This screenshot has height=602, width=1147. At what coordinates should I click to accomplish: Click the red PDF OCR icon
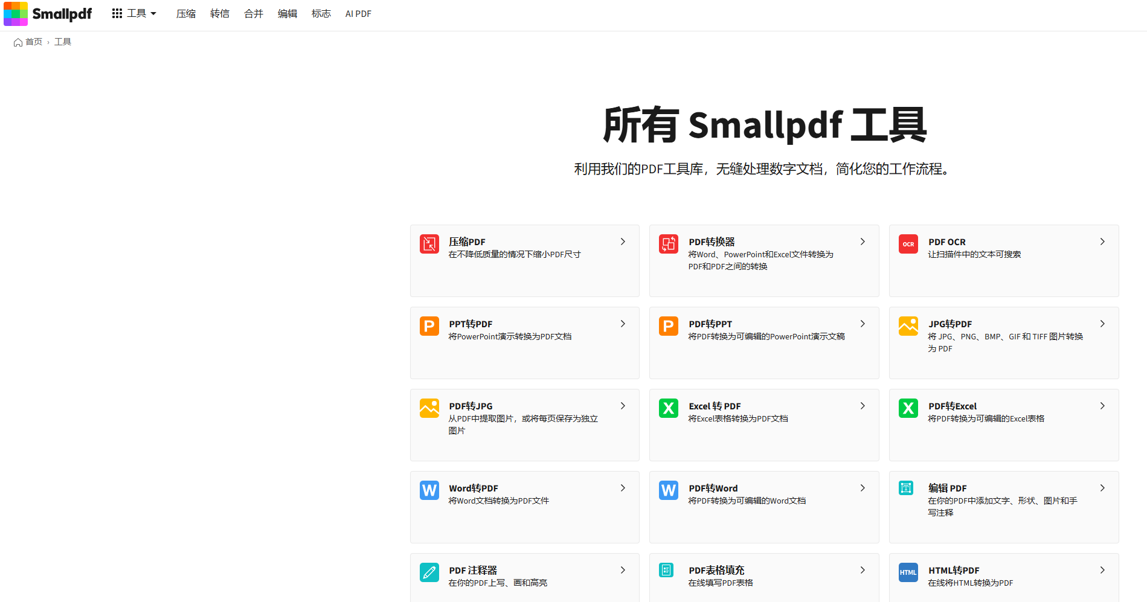[908, 244]
